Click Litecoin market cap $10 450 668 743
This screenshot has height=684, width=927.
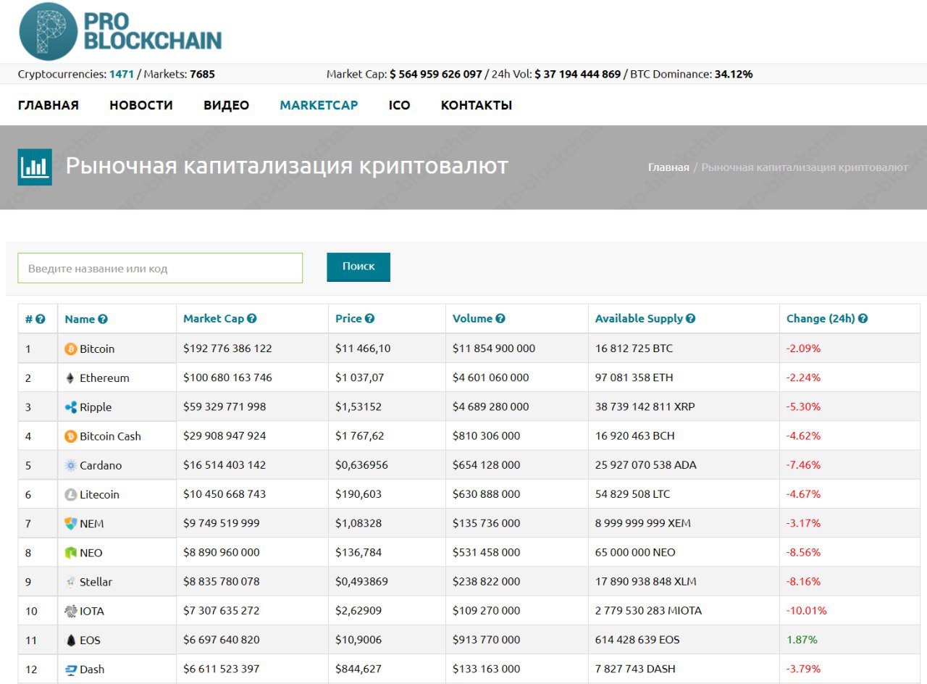coord(225,494)
